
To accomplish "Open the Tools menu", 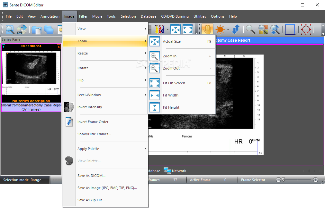I will 111,16.
